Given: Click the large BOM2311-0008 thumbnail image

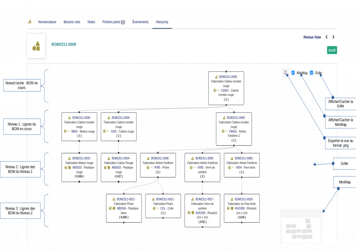Looking at the screenshot, I should 36,46.
